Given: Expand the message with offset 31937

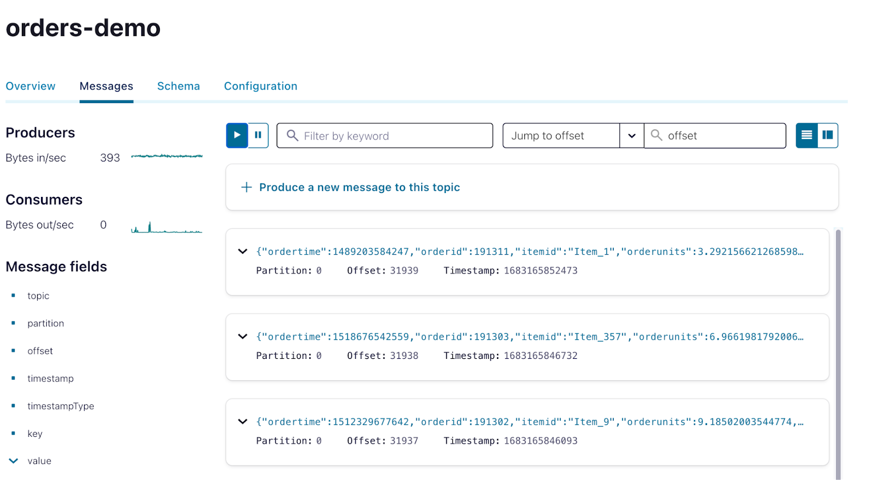Looking at the screenshot, I should coord(243,422).
